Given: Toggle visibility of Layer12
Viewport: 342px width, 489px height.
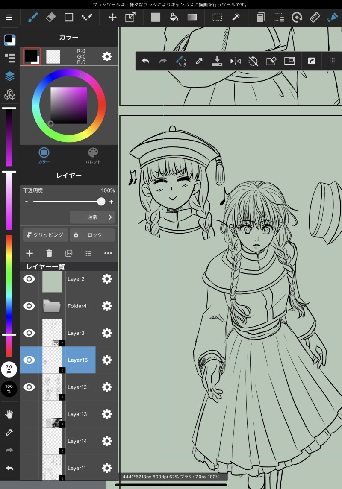Looking at the screenshot, I should coord(29,387).
